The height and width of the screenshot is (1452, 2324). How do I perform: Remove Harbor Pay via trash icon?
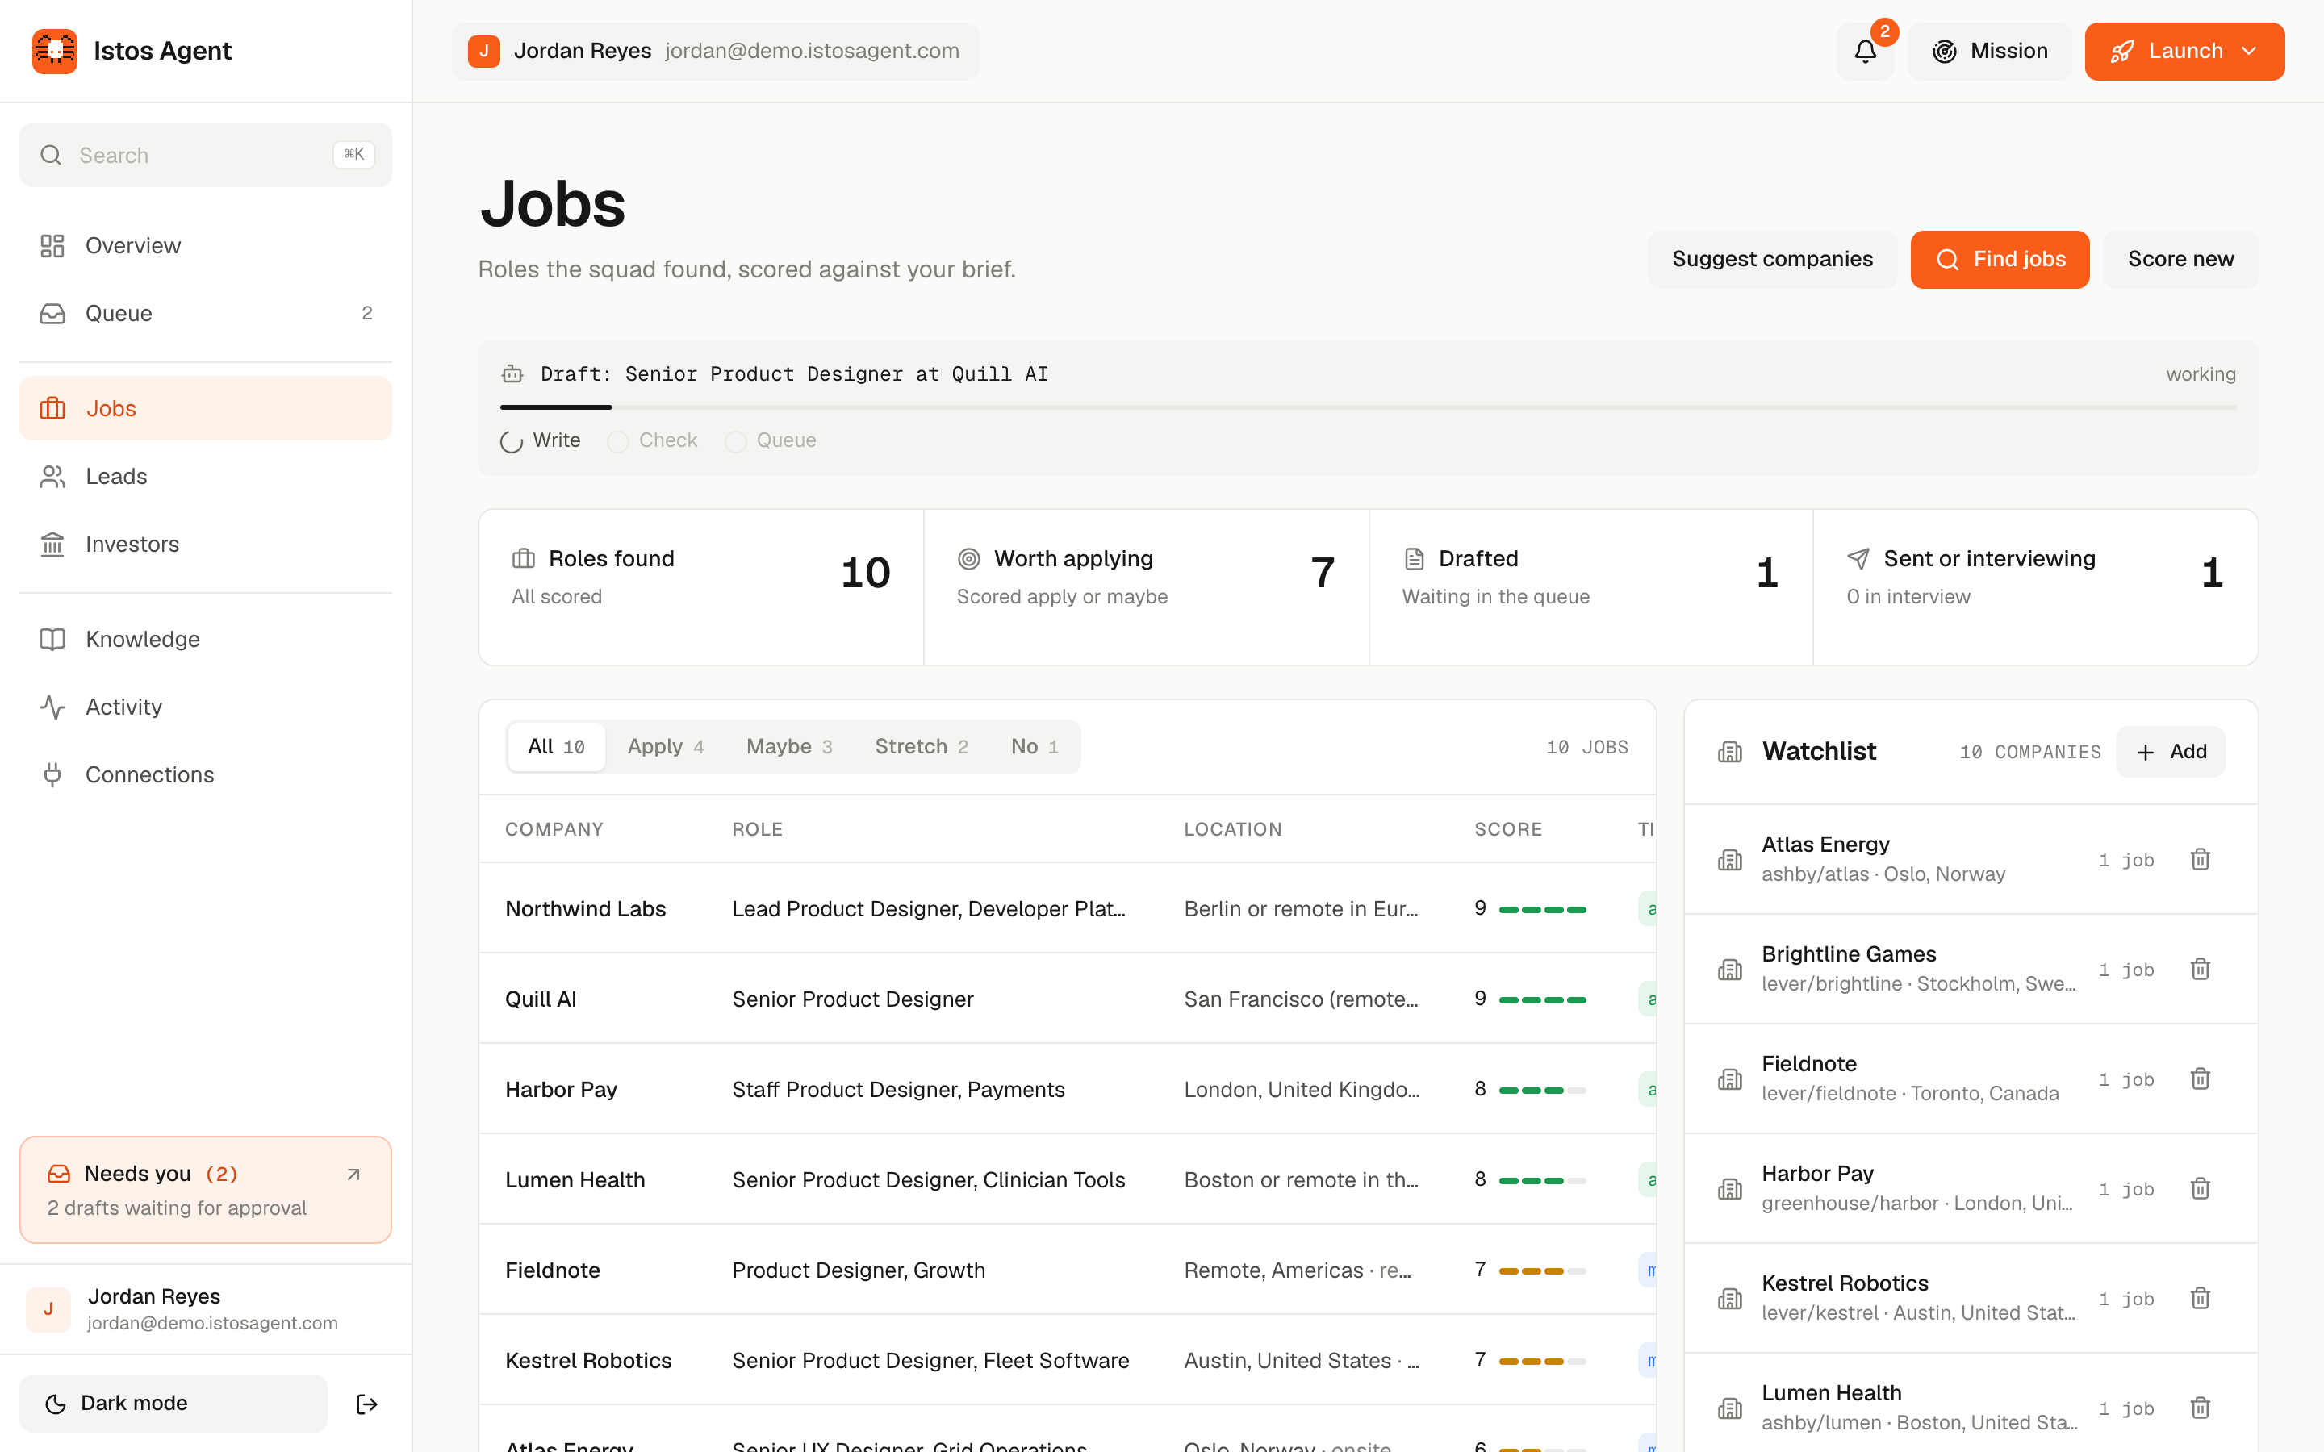click(x=2200, y=1189)
